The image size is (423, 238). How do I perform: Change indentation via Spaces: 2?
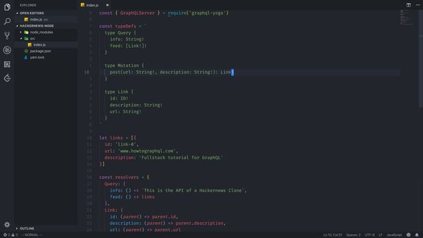click(x=354, y=235)
